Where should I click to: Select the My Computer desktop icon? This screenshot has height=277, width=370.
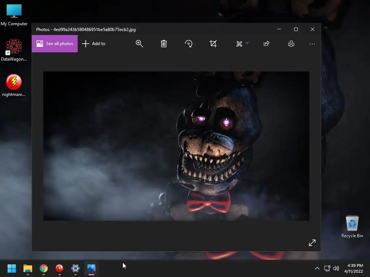tap(14, 15)
